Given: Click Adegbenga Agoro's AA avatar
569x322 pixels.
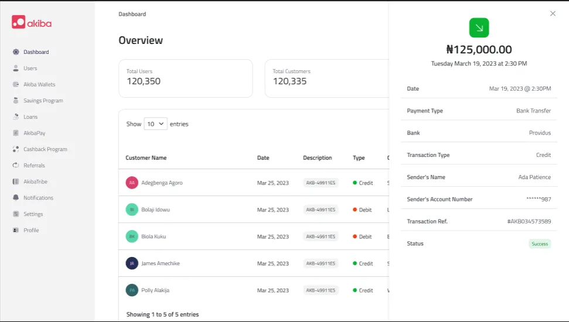Looking at the screenshot, I should (x=132, y=183).
